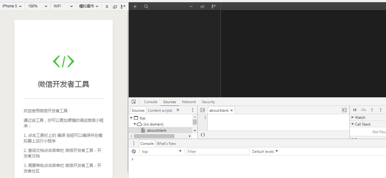Switch to the Network tab
386x178 pixels.
point(189,102)
